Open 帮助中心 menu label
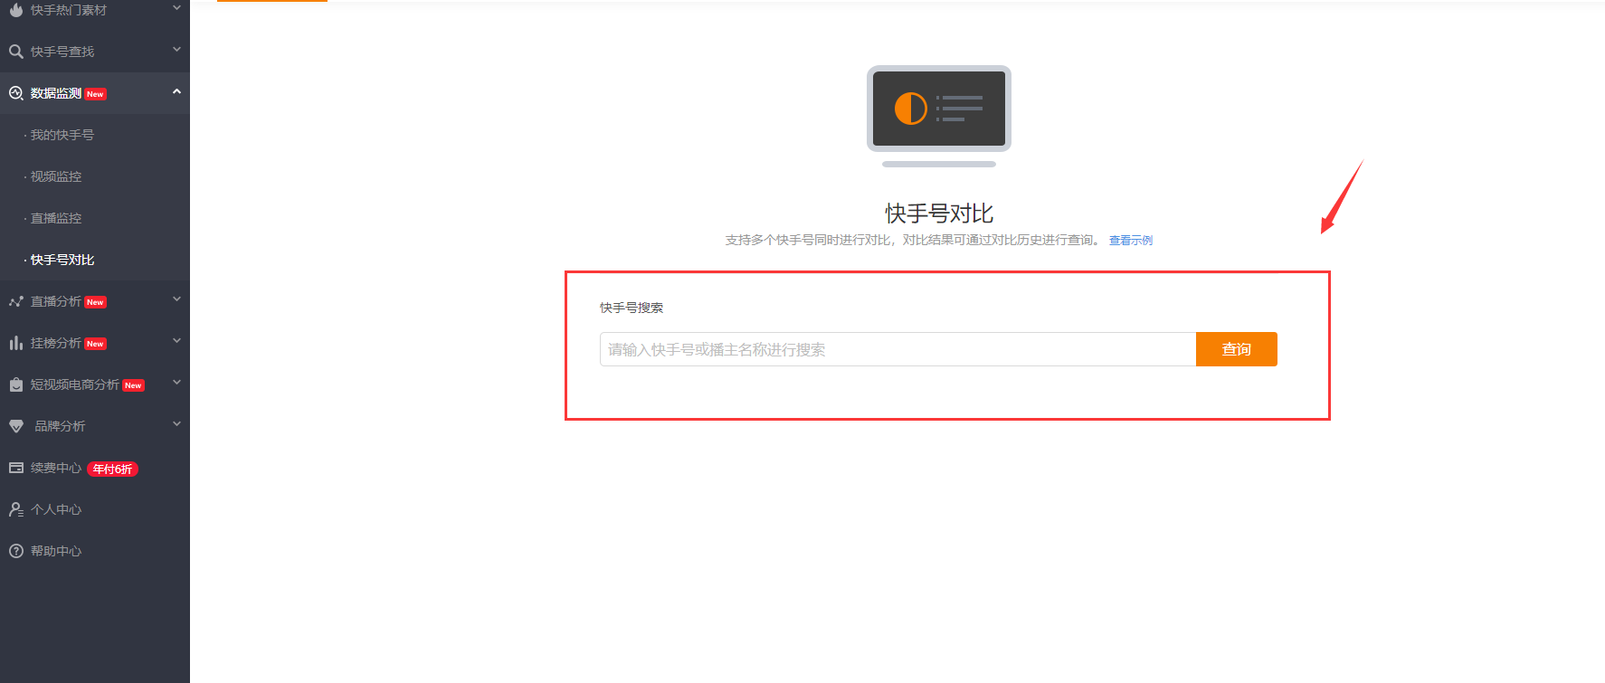This screenshot has height=683, width=1605. click(x=56, y=551)
